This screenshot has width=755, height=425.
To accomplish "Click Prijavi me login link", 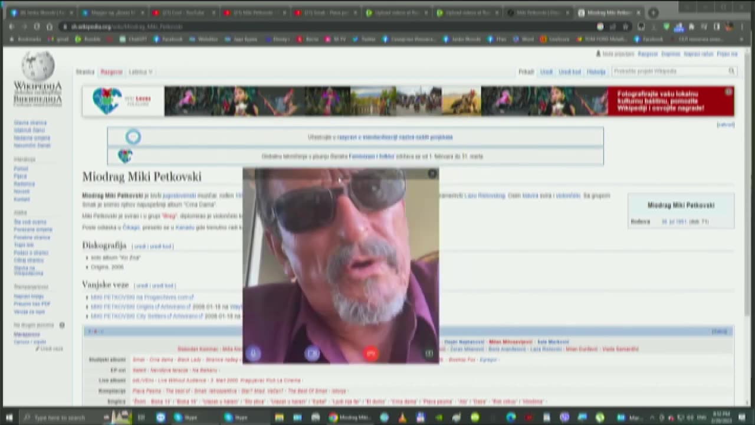I will coord(727,54).
